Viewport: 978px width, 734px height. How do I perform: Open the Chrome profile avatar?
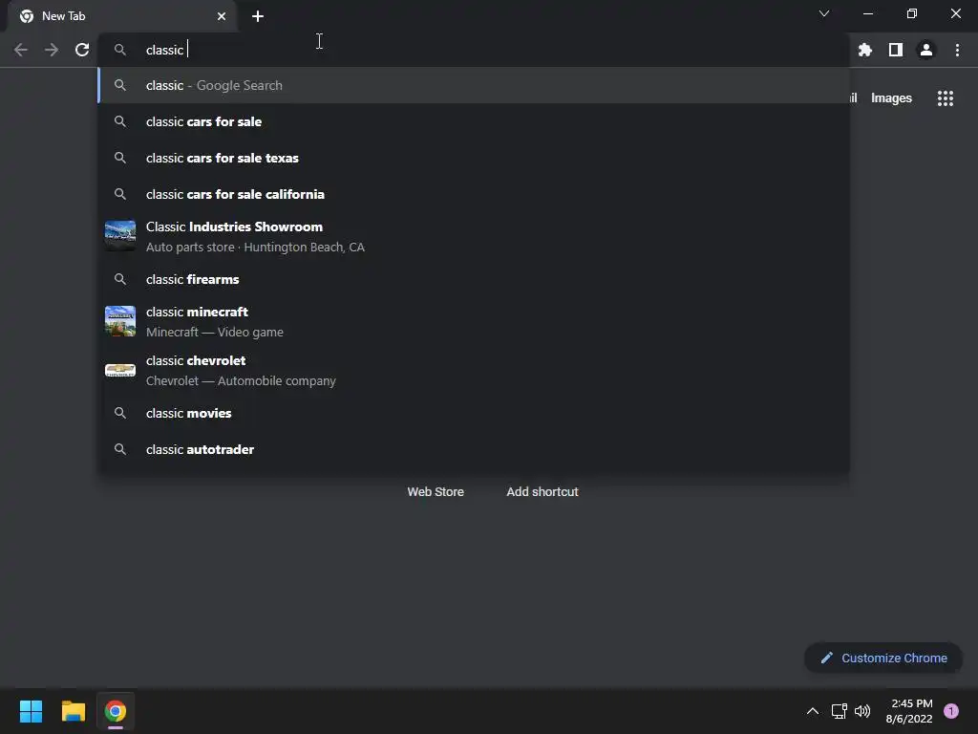[x=926, y=50]
